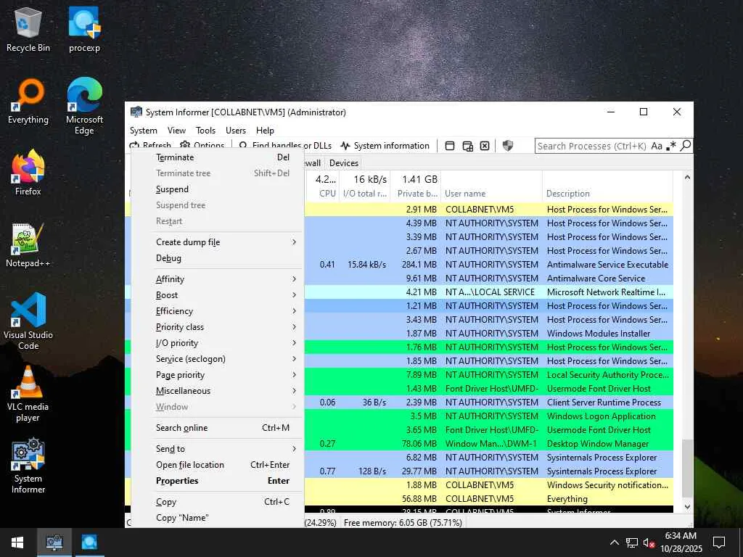Open the Everything search desktop icon
Image resolution: width=743 pixels, height=557 pixels.
coord(28,102)
